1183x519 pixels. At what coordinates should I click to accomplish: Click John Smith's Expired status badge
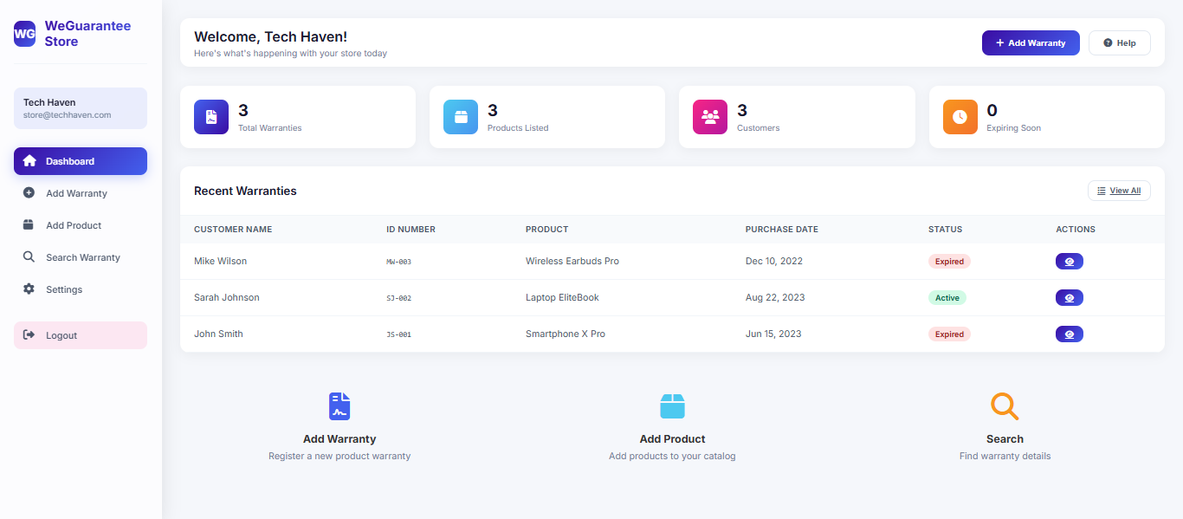click(949, 334)
